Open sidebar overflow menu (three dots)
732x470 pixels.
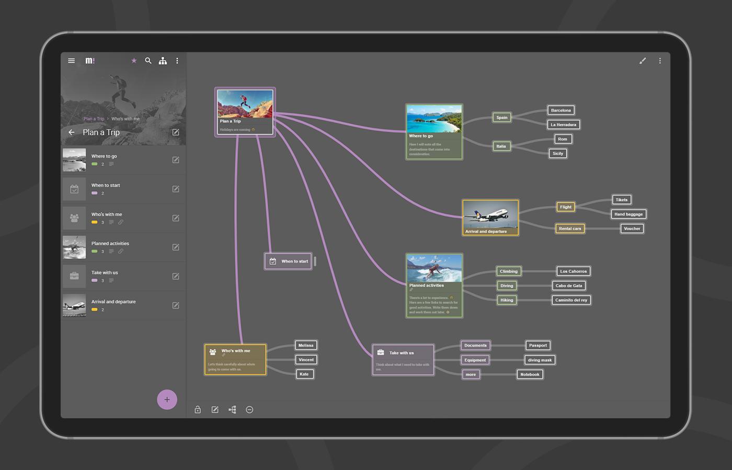(177, 61)
